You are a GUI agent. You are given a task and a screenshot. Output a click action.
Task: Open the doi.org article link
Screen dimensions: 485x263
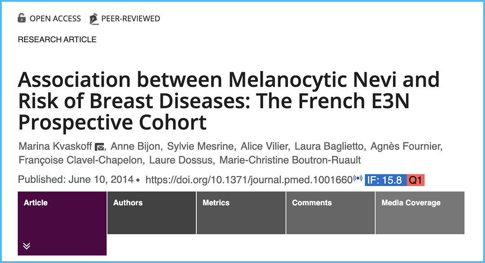coord(249,180)
